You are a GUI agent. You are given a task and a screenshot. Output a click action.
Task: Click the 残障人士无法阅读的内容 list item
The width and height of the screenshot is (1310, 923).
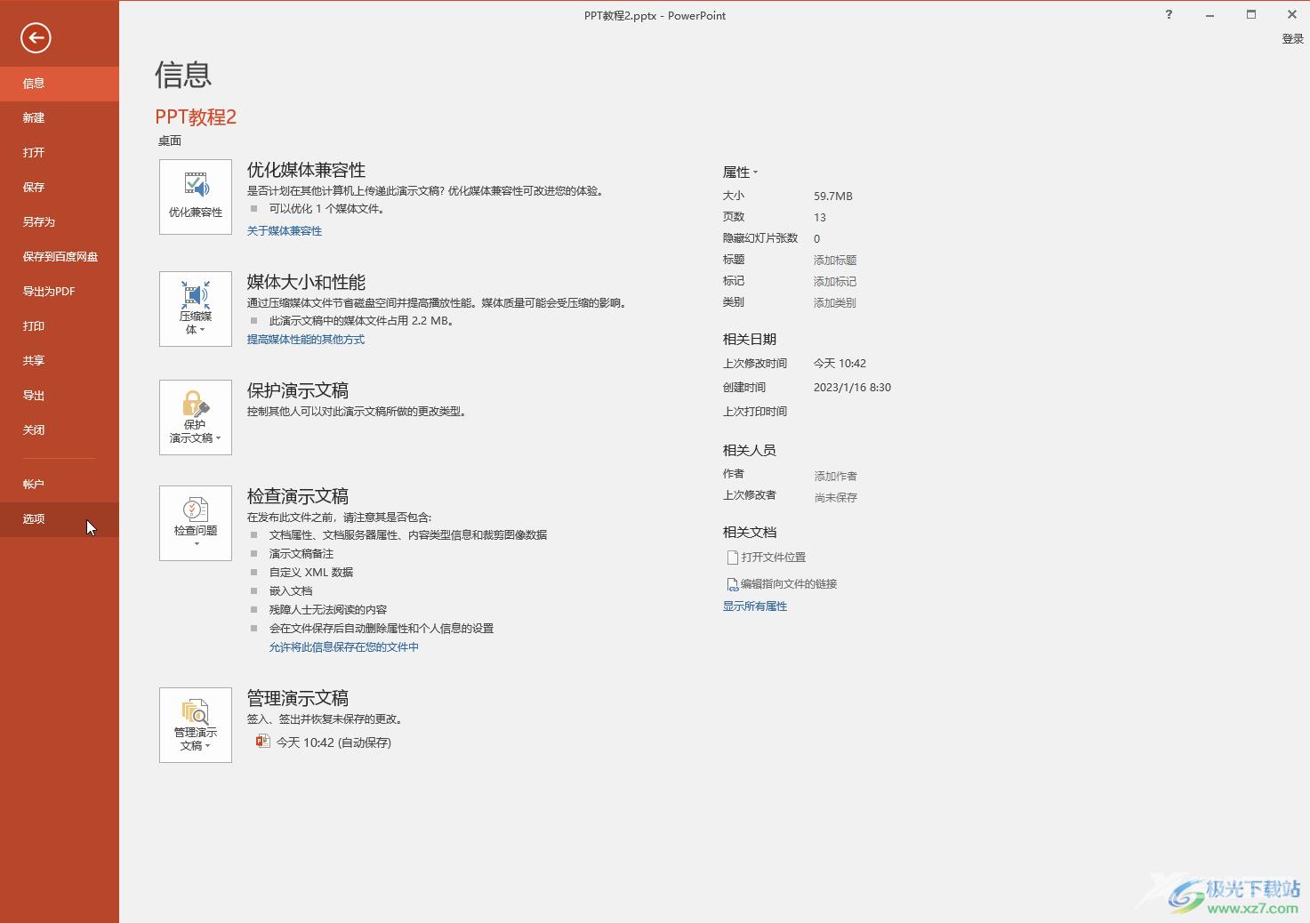coord(328,610)
